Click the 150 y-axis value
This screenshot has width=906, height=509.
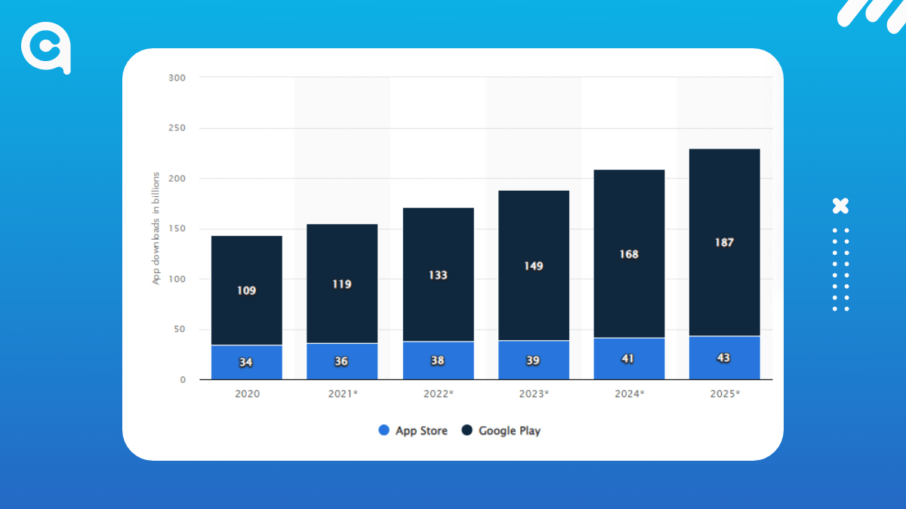[178, 228]
